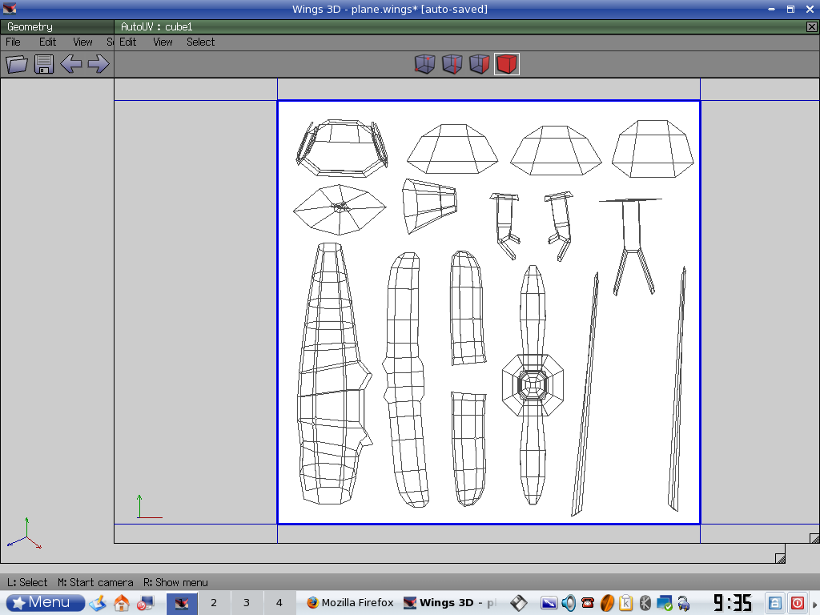Switch to Mozilla Firefox in taskbar
The image size is (820, 615).
[x=350, y=603]
